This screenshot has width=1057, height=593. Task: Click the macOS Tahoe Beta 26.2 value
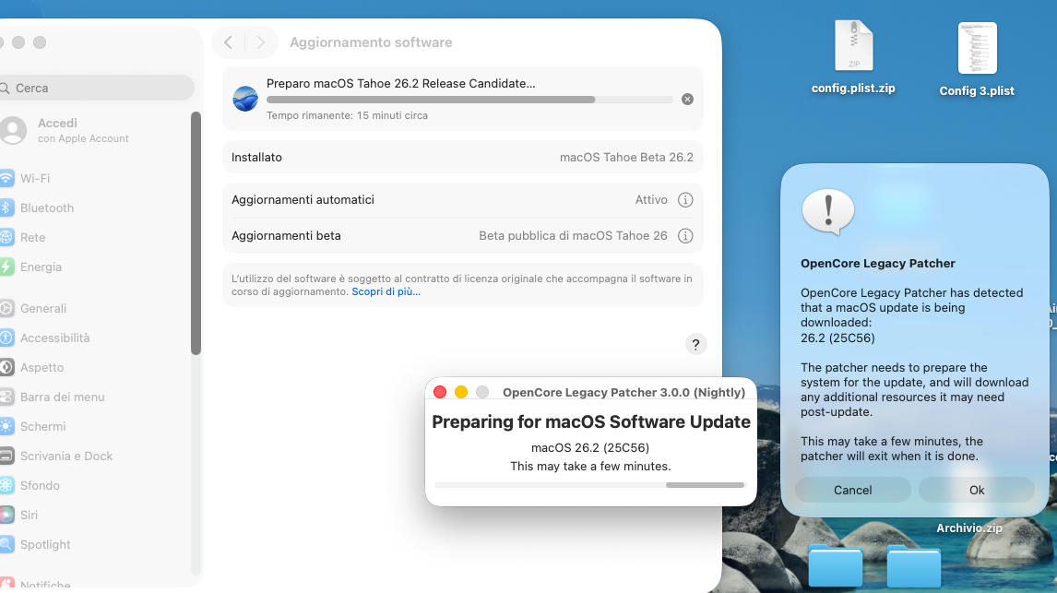[x=626, y=157]
